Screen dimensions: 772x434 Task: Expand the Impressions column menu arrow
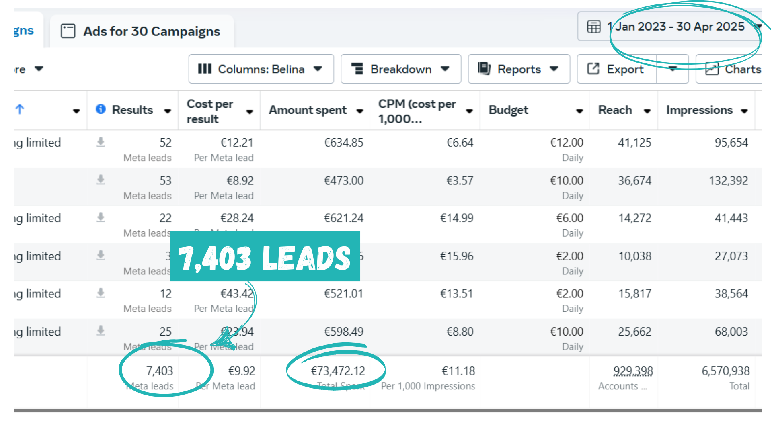coord(744,111)
